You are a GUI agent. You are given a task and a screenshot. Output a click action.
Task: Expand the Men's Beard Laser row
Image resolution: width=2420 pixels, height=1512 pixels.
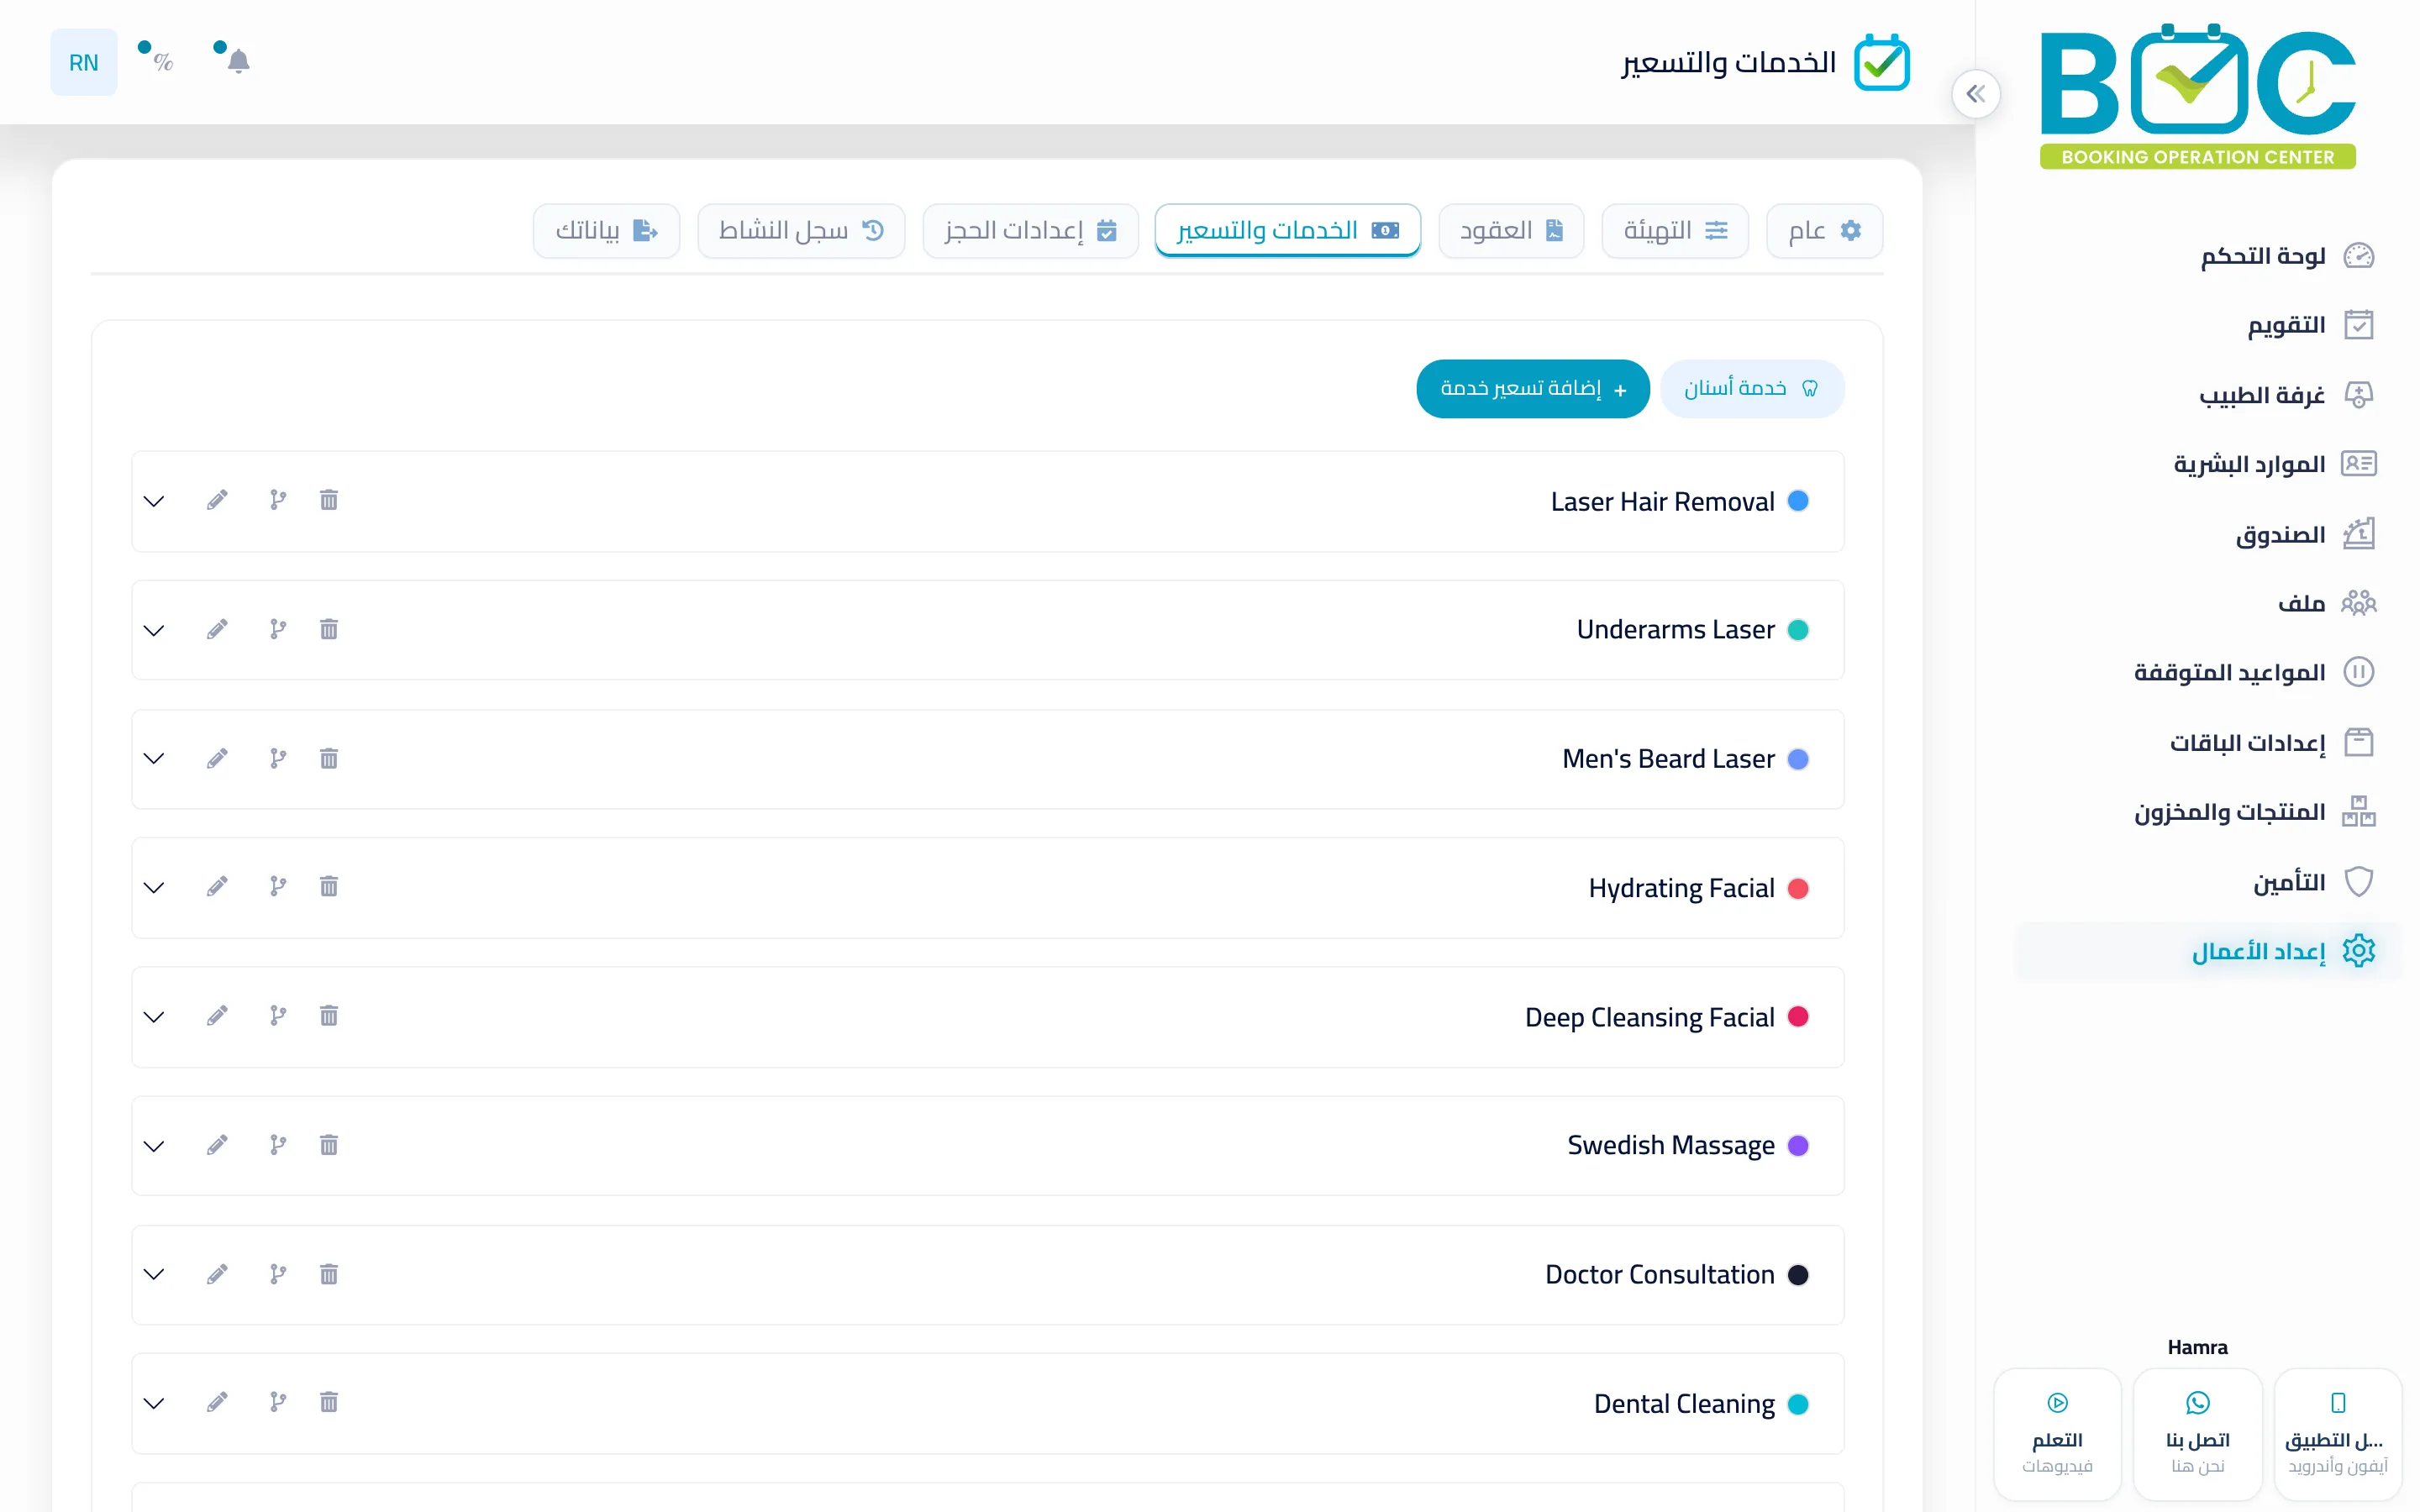point(154,758)
